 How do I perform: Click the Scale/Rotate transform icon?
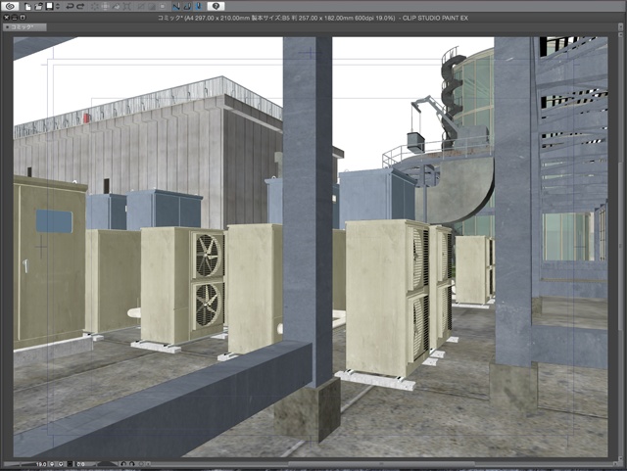click(126, 6)
